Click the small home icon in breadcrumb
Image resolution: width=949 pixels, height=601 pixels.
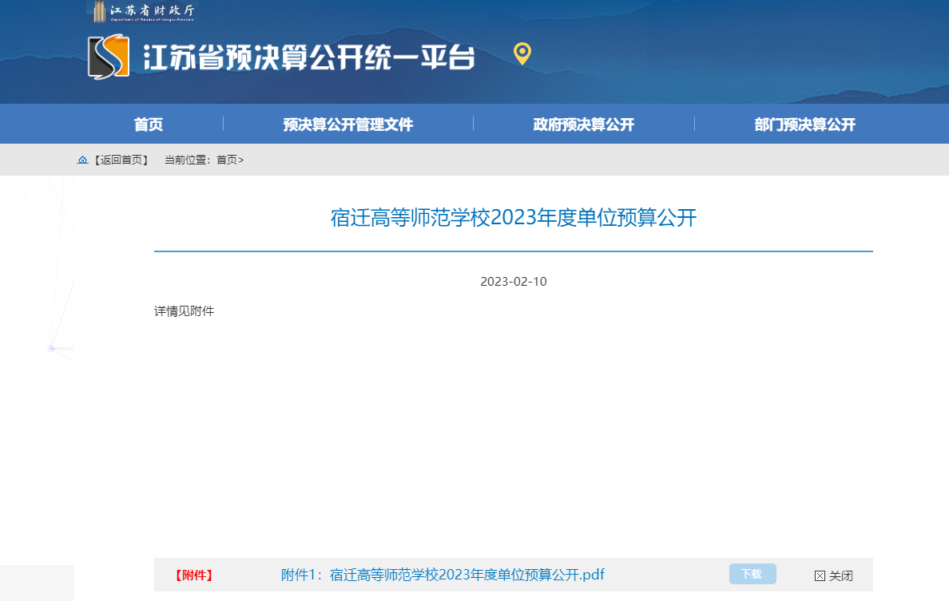click(x=82, y=160)
